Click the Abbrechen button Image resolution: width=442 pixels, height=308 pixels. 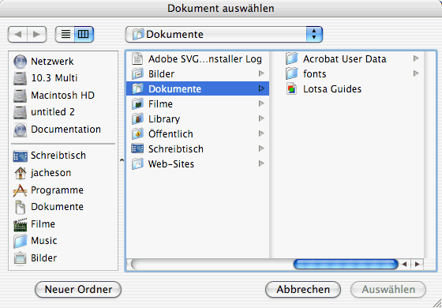pyautogui.click(x=303, y=289)
